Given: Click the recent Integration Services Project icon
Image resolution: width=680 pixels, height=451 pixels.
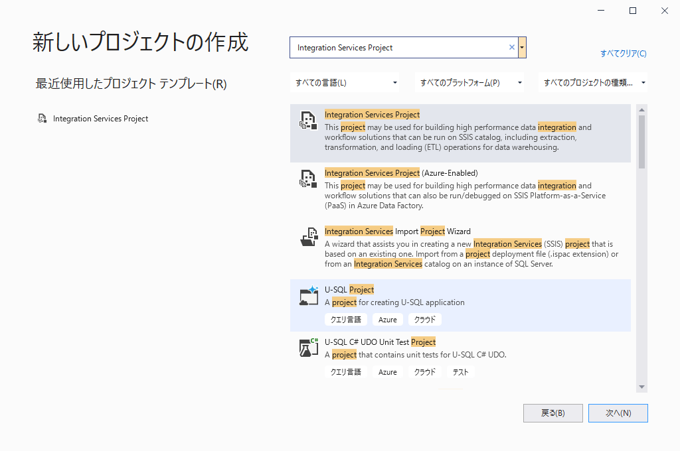Looking at the screenshot, I should point(43,119).
